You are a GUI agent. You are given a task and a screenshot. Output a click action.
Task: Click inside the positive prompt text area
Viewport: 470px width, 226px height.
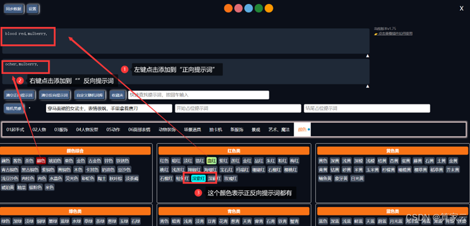pos(185,41)
